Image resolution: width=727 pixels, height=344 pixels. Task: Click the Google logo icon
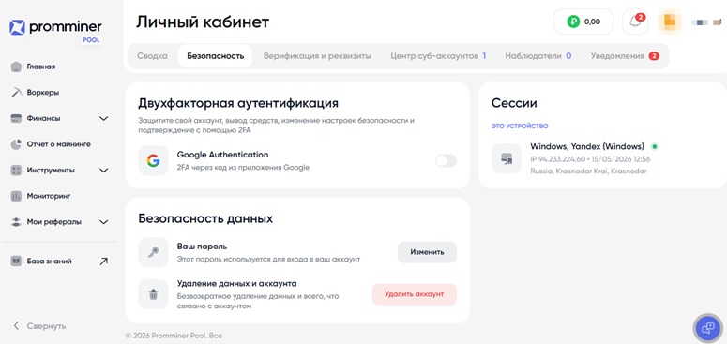[153, 160]
